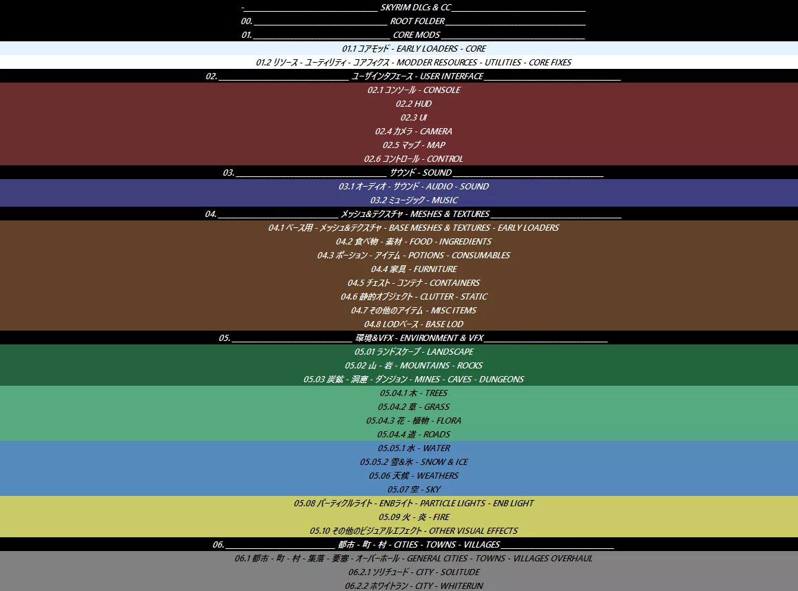Select 04.3 POTIONS - CONSUMABLES row
The image size is (798, 591).
click(x=399, y=255)
